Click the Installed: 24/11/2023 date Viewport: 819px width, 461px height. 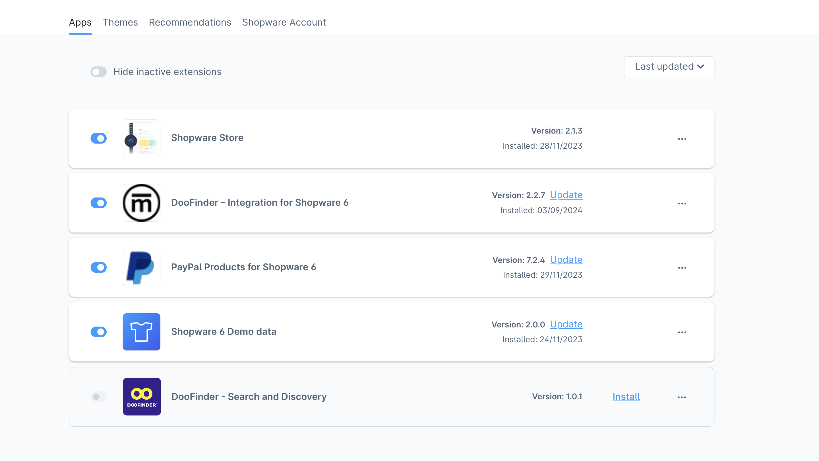point(542,339)
